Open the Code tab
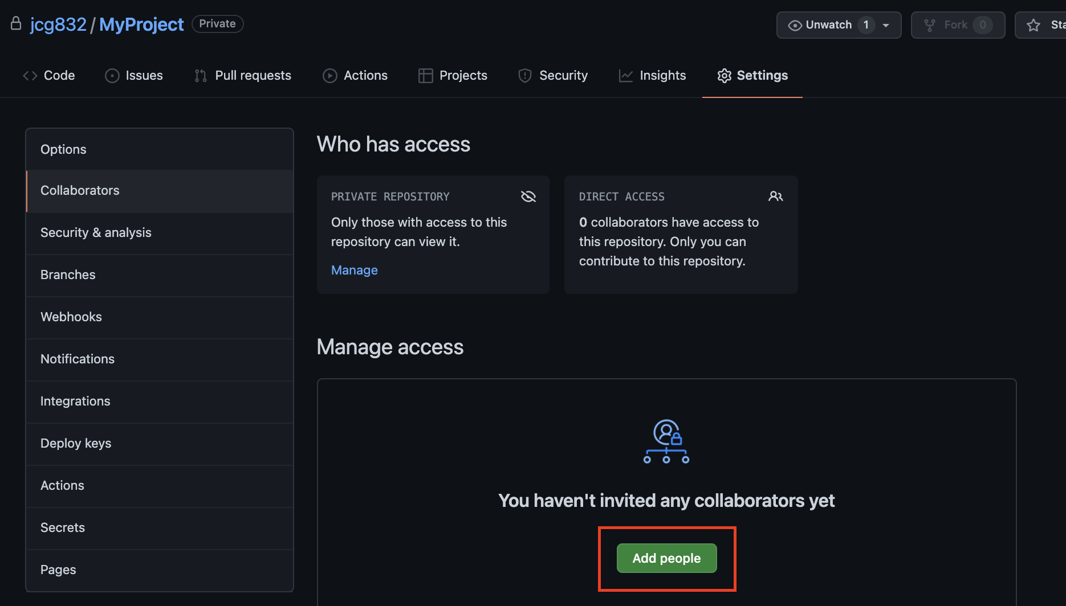Viewport: 1066px width, 606px height. coord(49,75)
